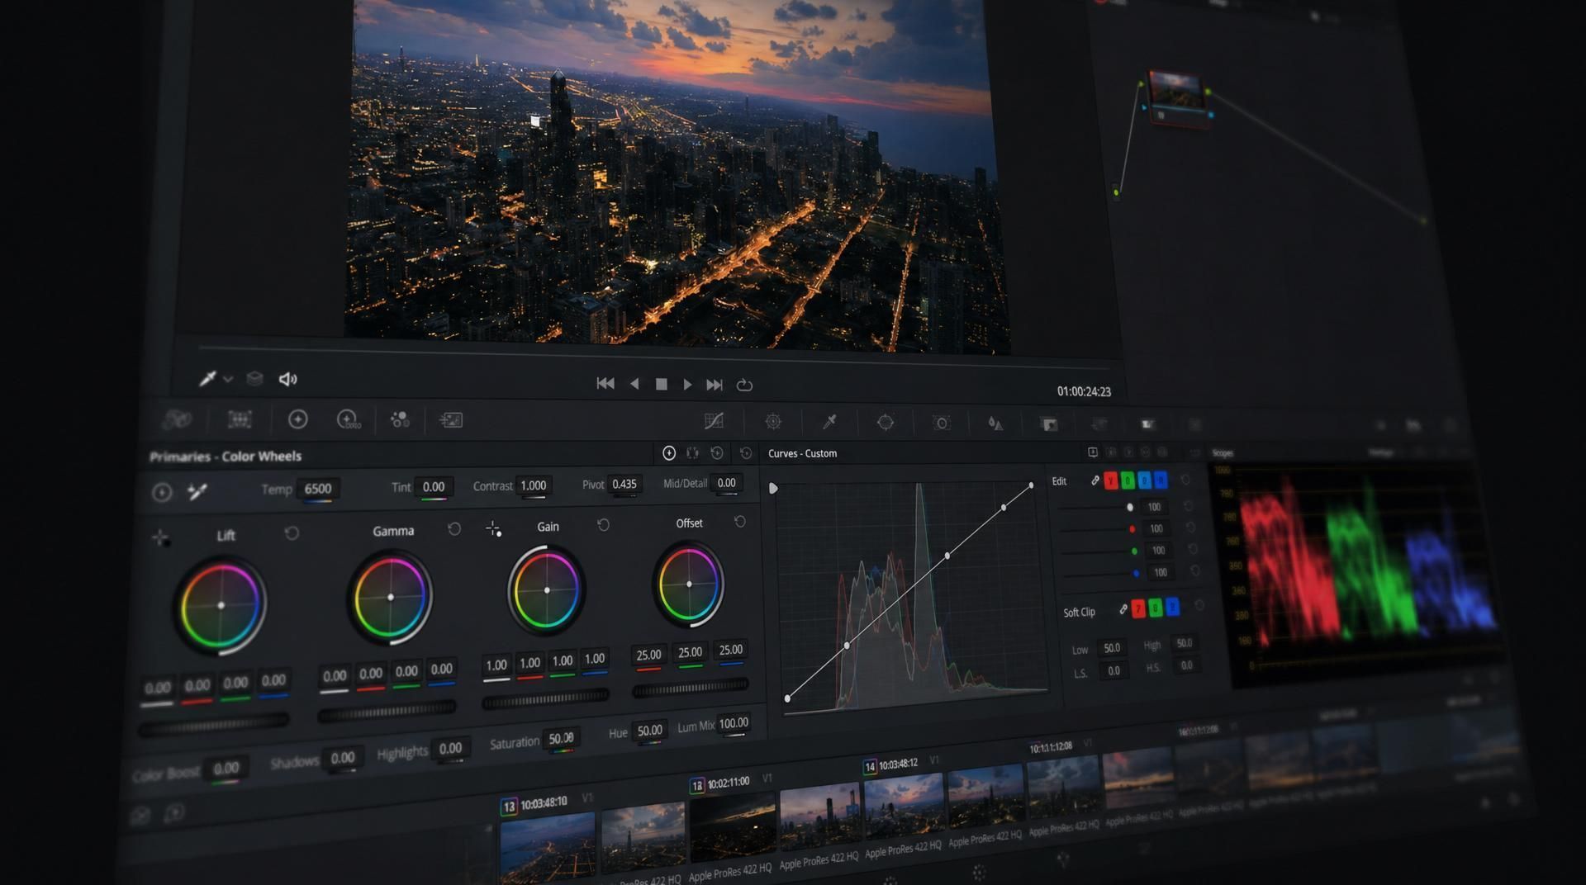Toggle loop playback

(x=744, y=385)
